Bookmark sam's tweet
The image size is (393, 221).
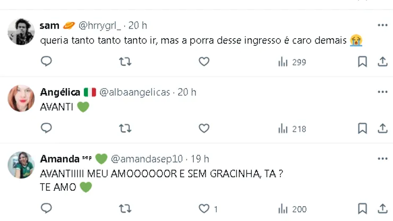pos(362,62)
